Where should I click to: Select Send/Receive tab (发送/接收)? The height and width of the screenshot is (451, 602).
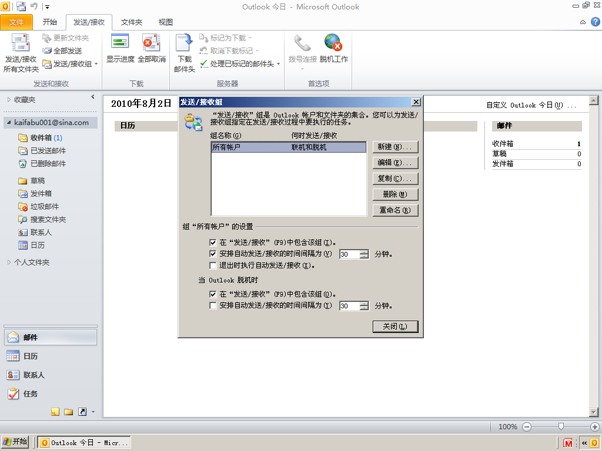tap(89, 22)
